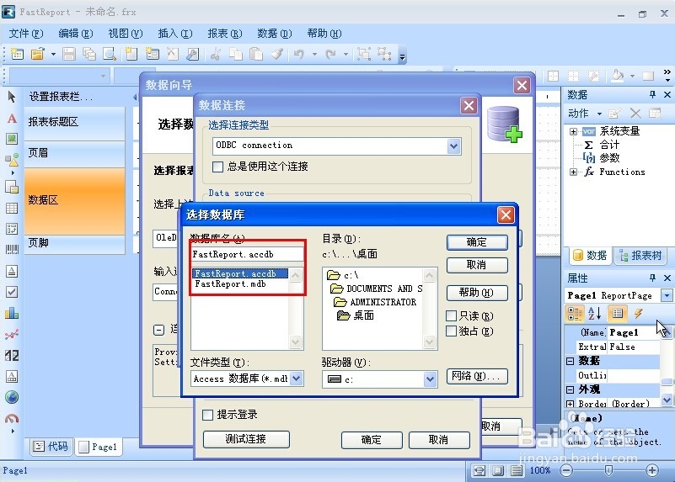Open the 文件类型 Access database dropdown

point(296,379)
